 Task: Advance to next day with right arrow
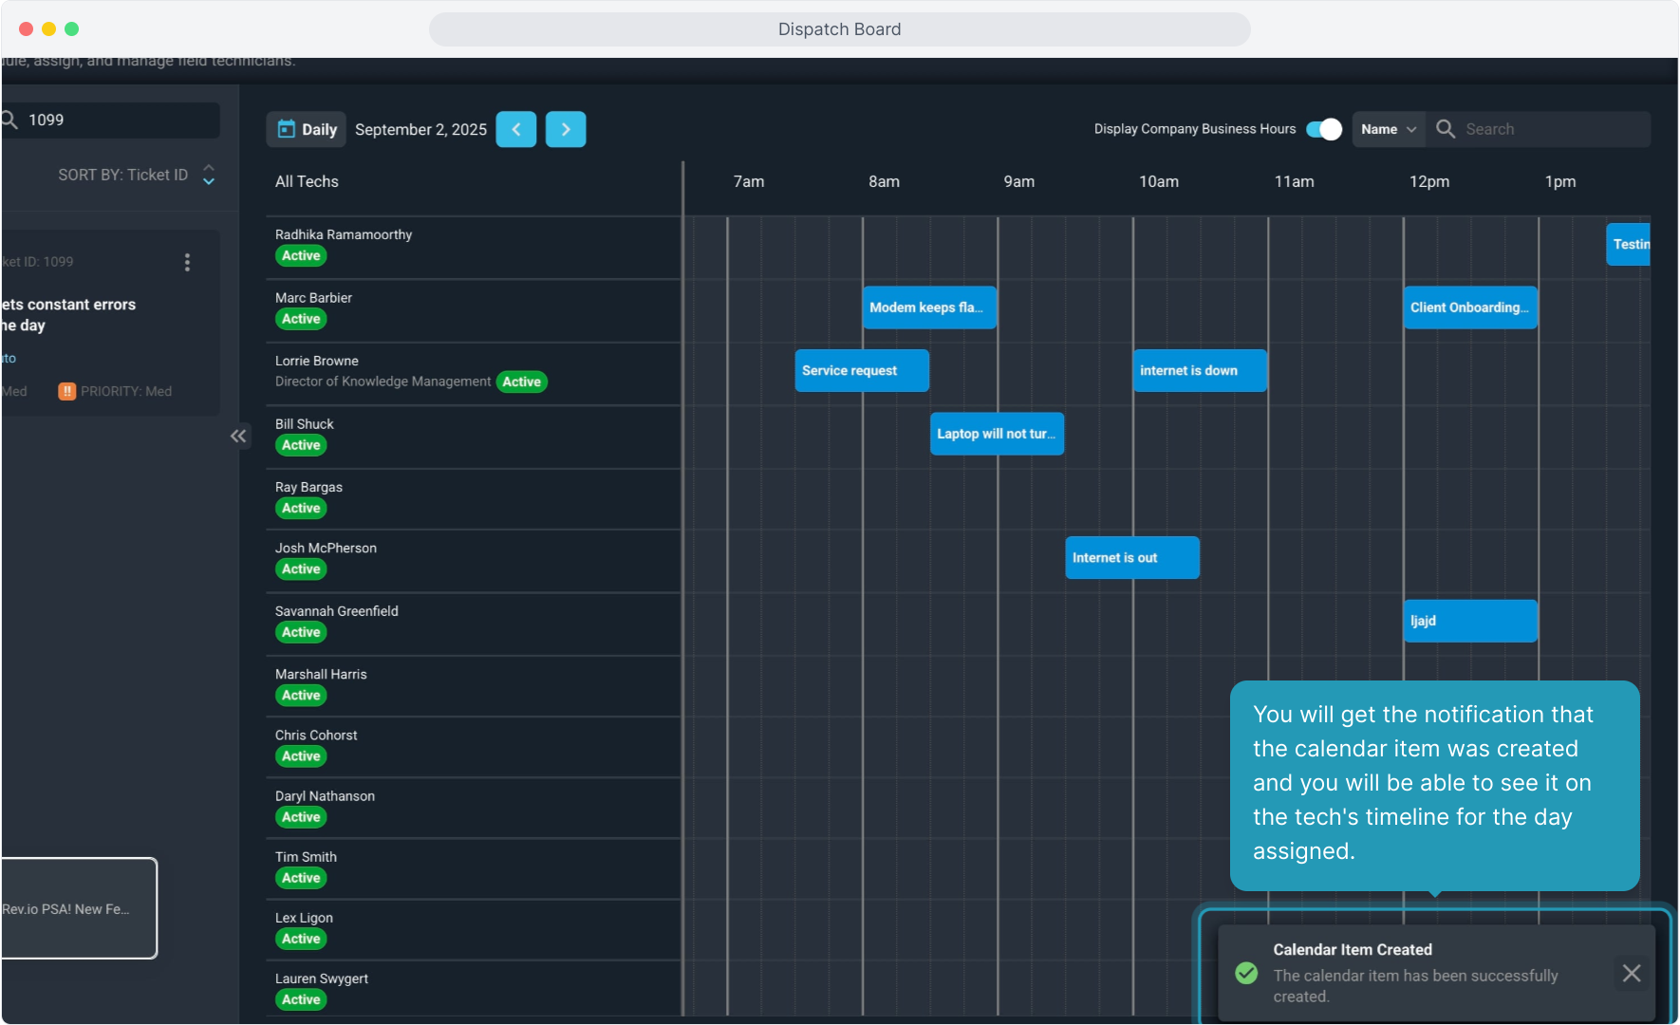pyautogui.click(x=566, y=129)
